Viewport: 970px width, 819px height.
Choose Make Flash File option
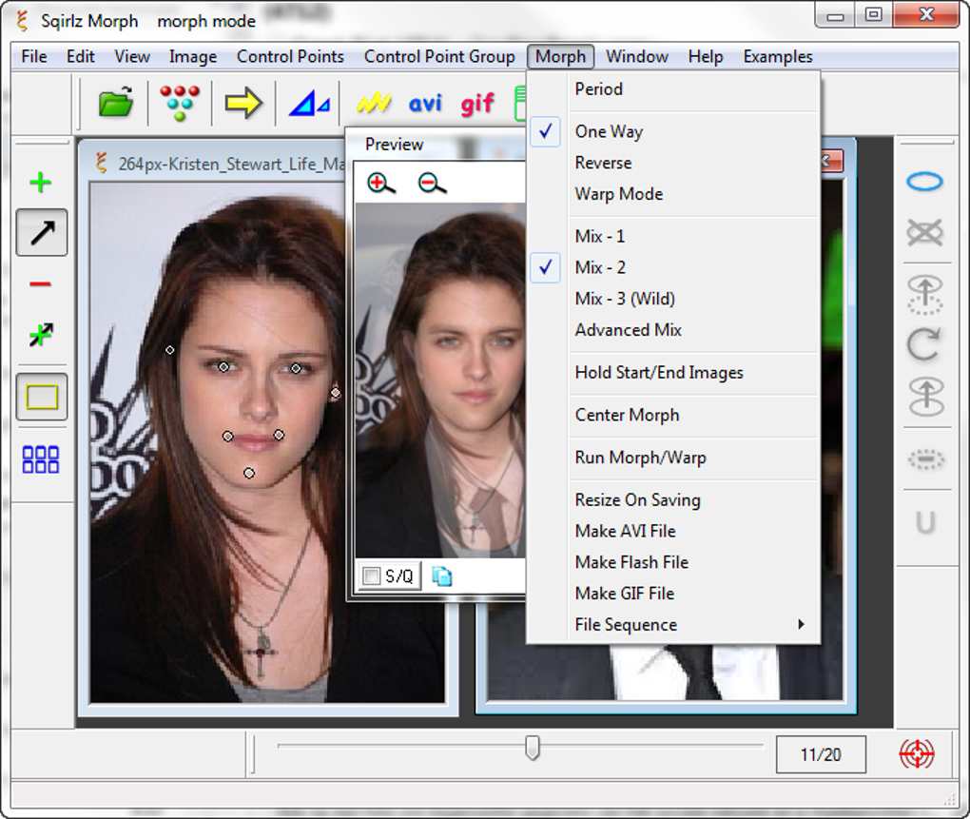tap(630, 562)
